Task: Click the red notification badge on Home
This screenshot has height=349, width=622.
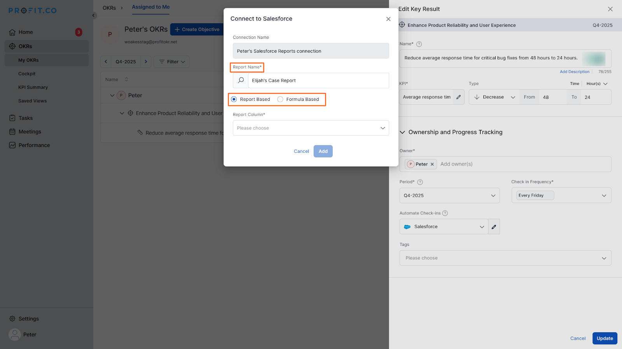Action: (x=79, y=32)
